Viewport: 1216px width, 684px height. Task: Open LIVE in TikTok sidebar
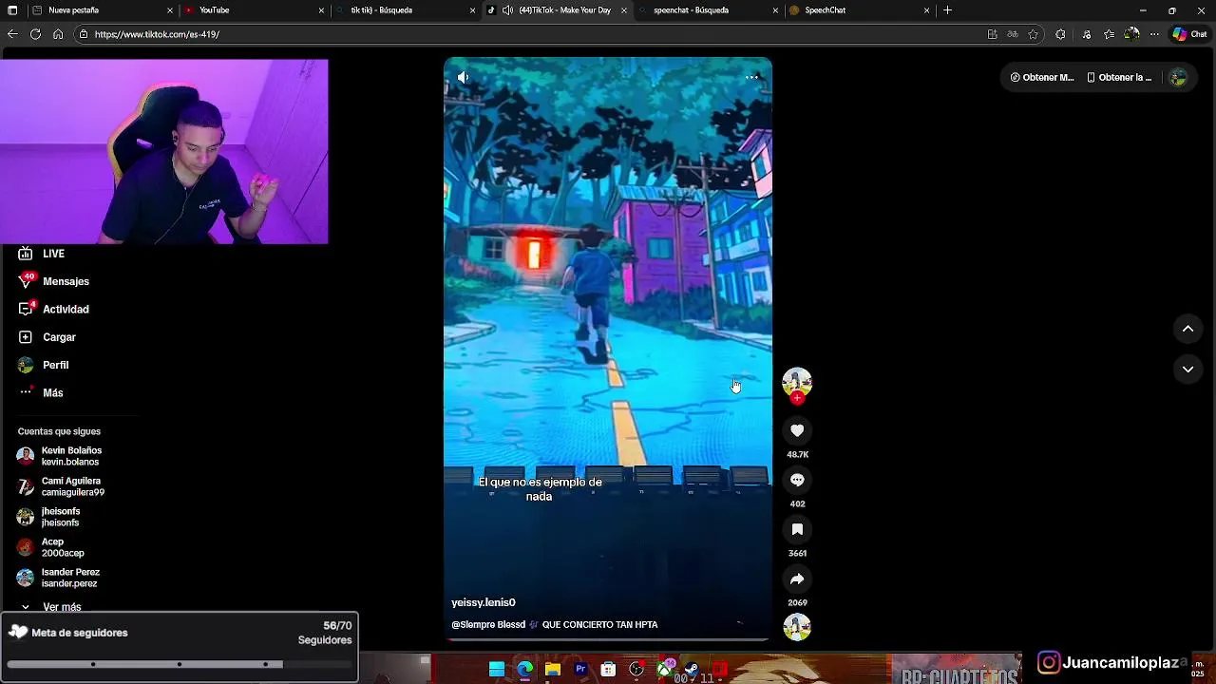[42, 254]
